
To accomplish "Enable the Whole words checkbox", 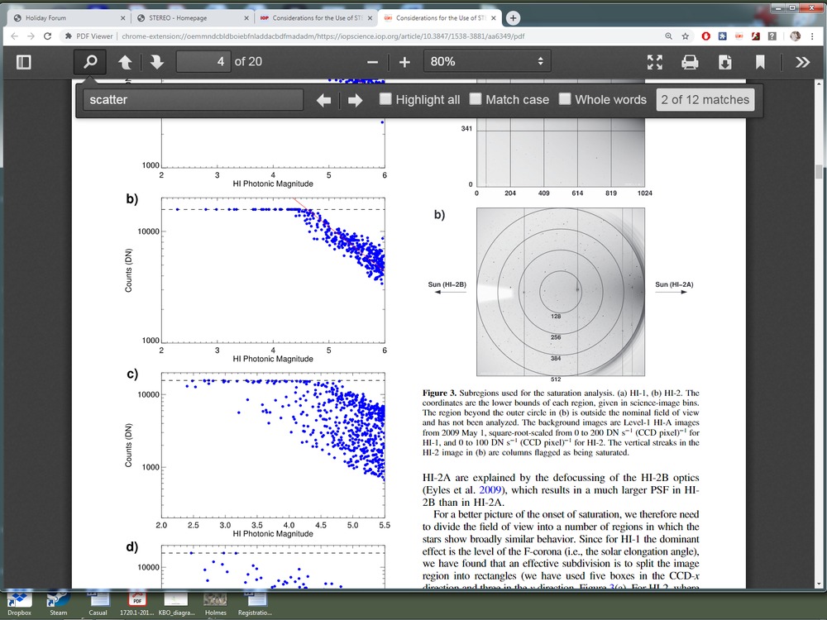I will point(565,99).
